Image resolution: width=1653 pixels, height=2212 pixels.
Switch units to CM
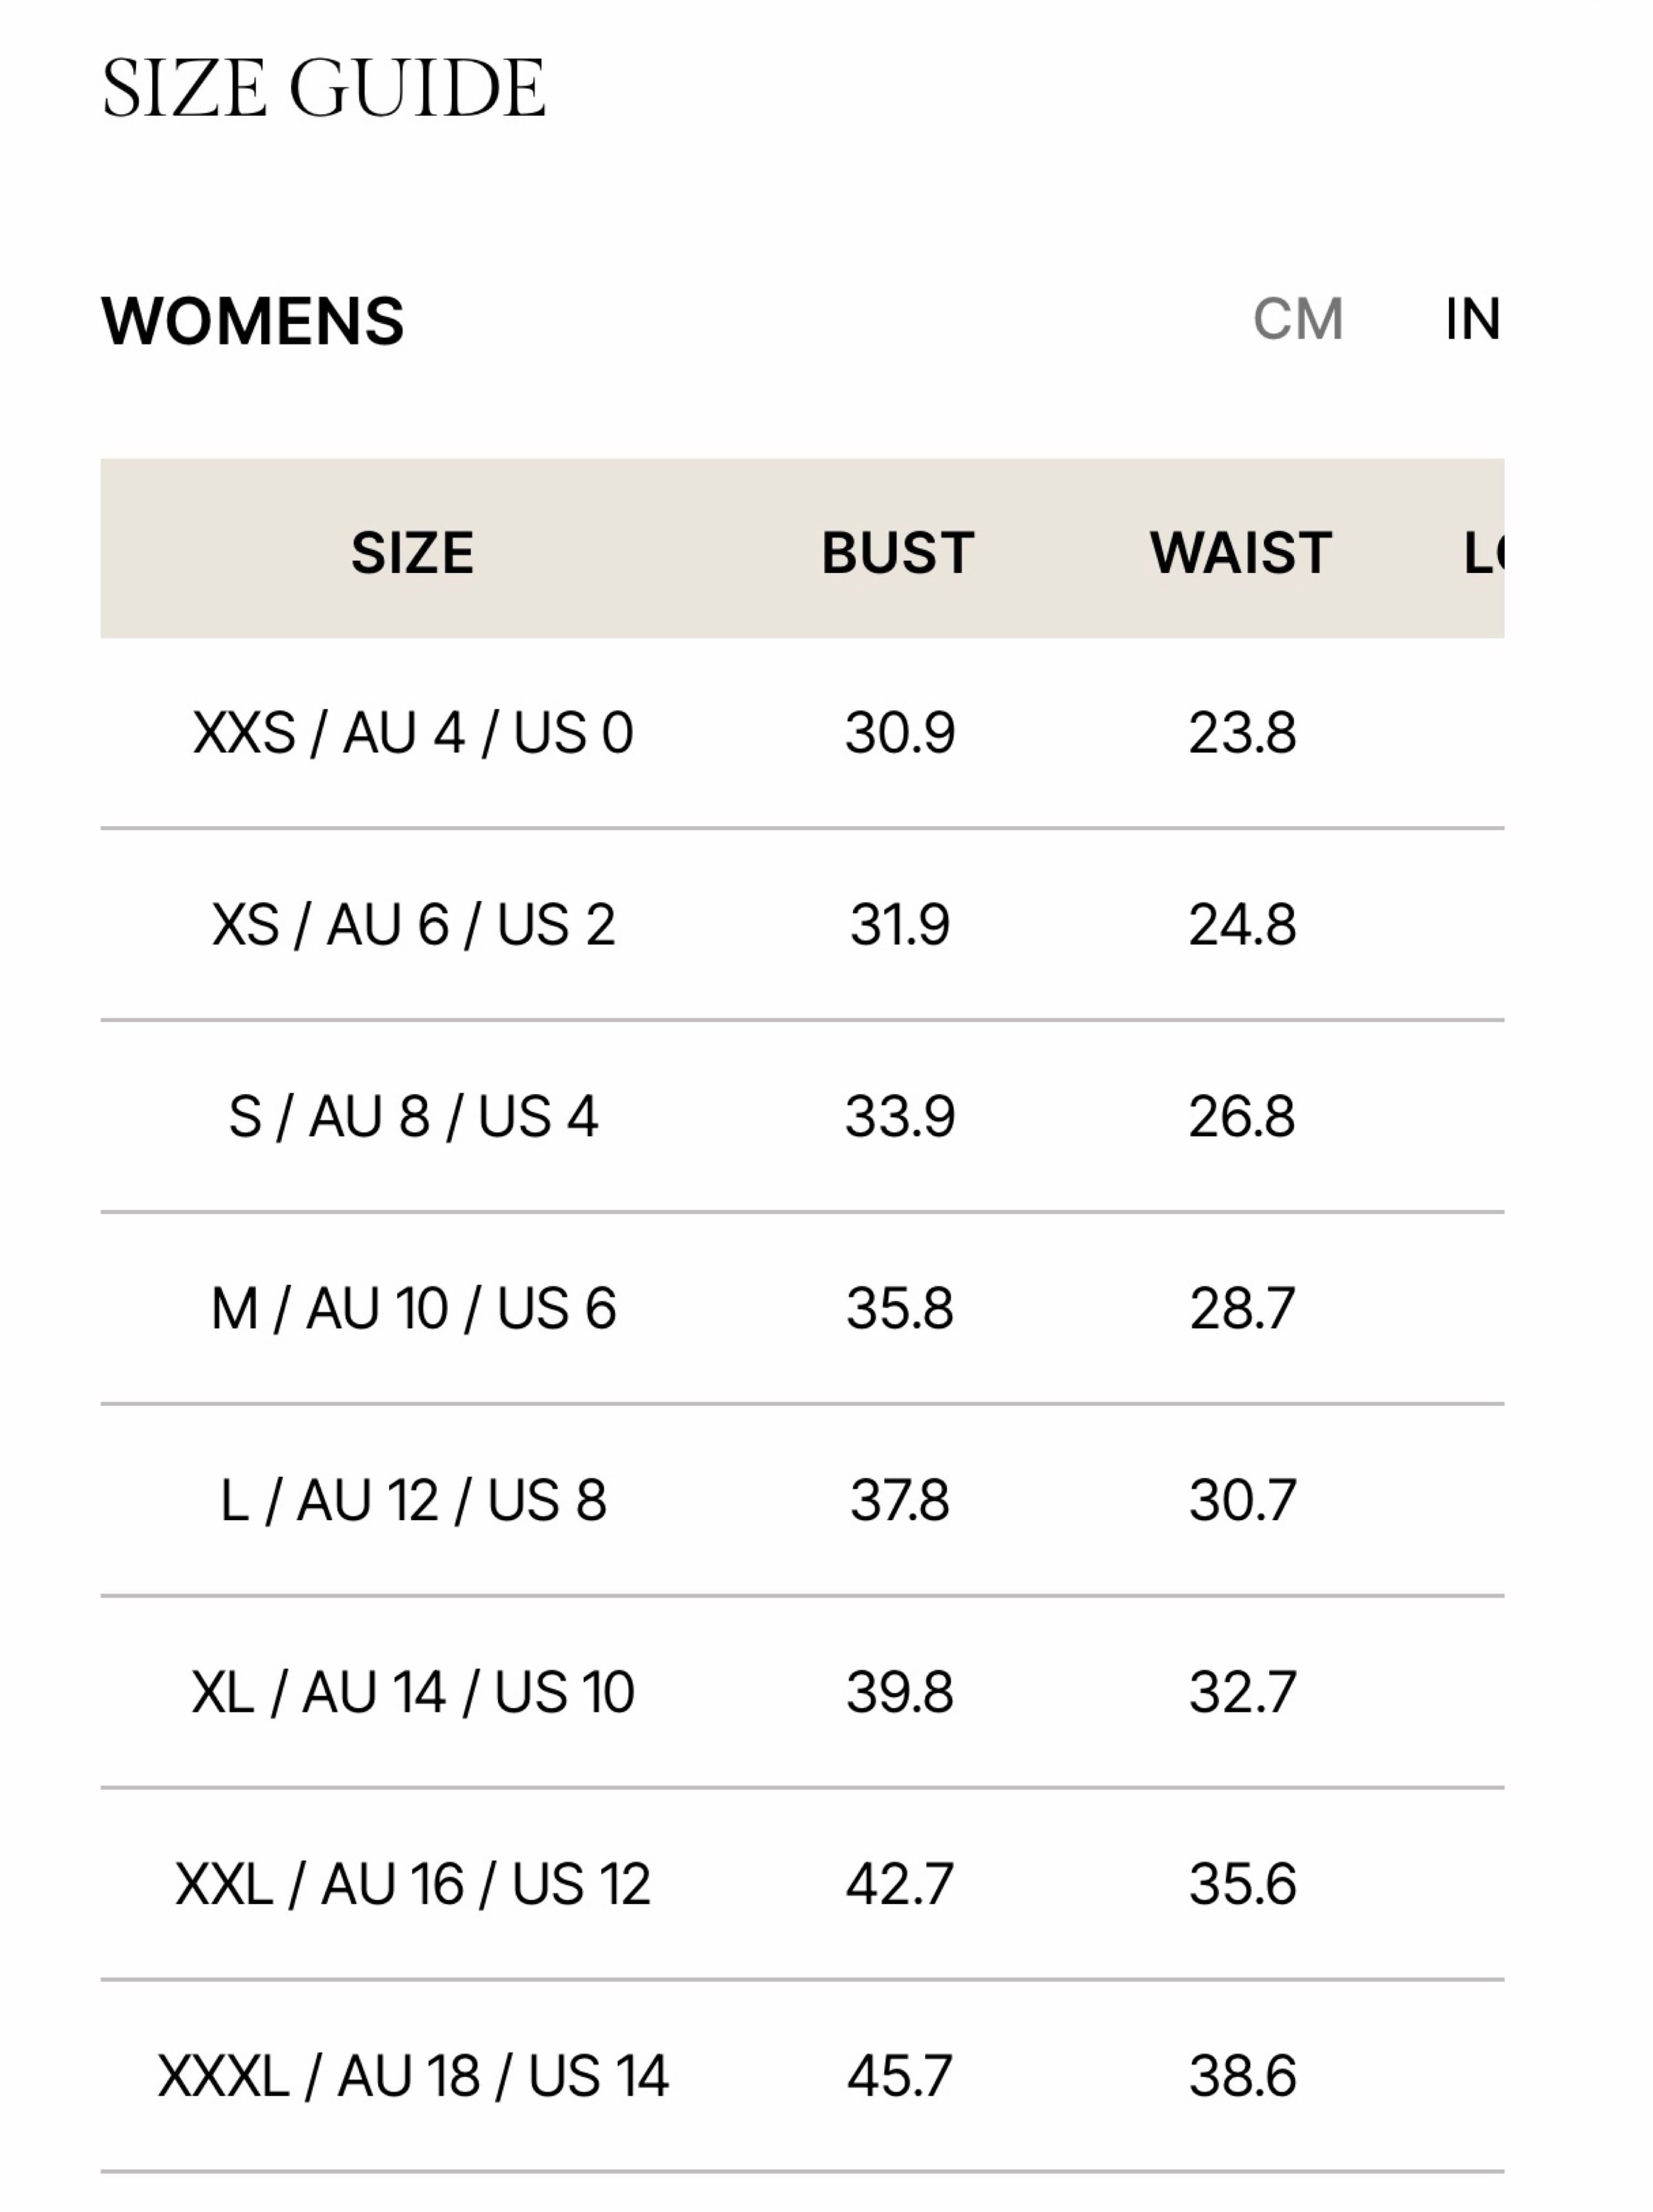click(1297, 320)
